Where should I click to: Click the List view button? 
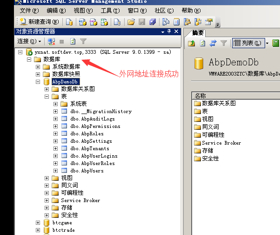click(248, 43)
